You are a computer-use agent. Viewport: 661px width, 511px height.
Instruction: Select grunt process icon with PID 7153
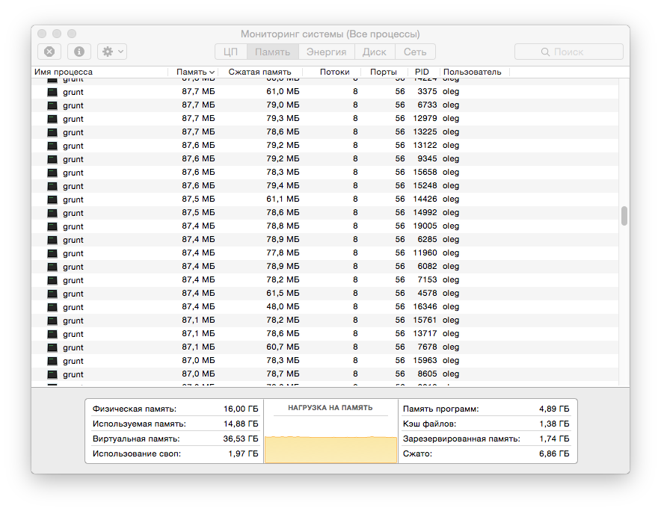(52, 281)
